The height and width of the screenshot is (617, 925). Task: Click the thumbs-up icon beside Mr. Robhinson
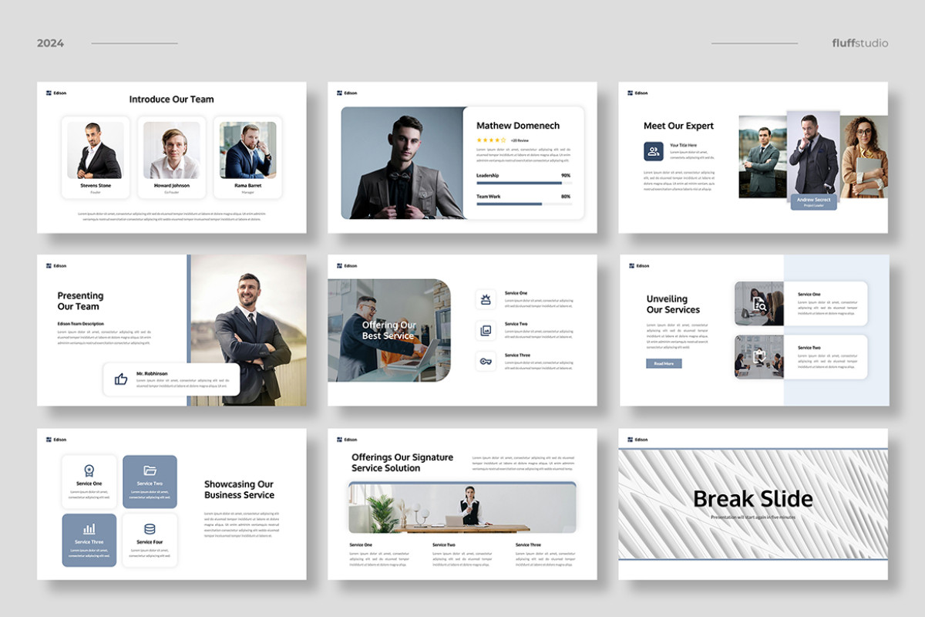[x=121, y=377]
